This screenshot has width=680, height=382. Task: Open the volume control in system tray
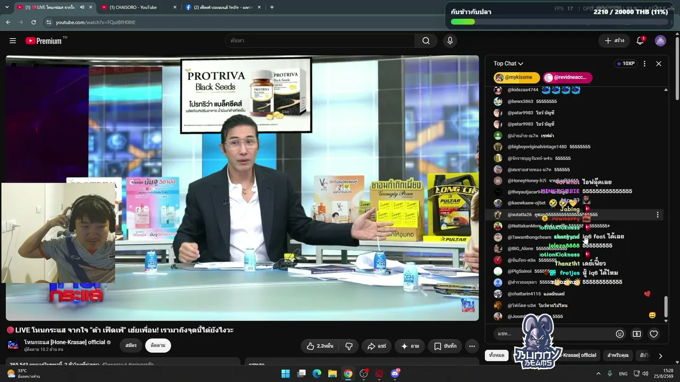645,374
